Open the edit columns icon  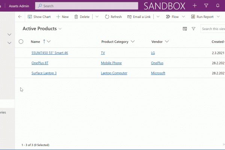(x=185, y=29)
